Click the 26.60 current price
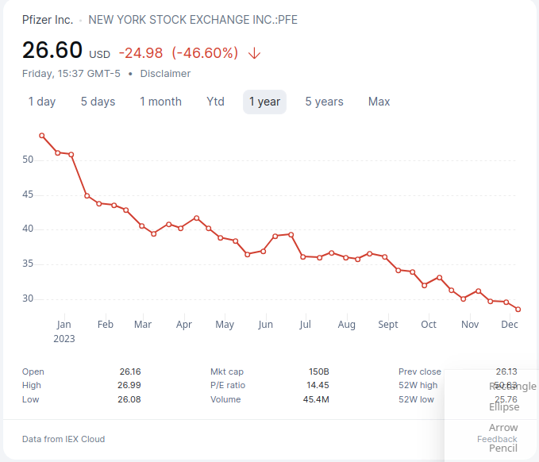539x462 pixels. 52,50
